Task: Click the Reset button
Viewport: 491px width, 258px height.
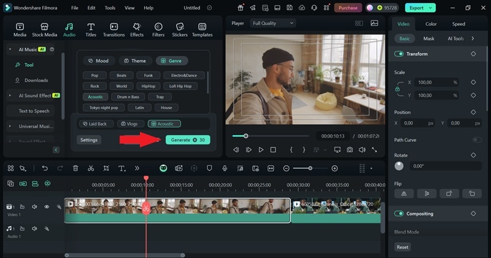Action: coord(403,247)
